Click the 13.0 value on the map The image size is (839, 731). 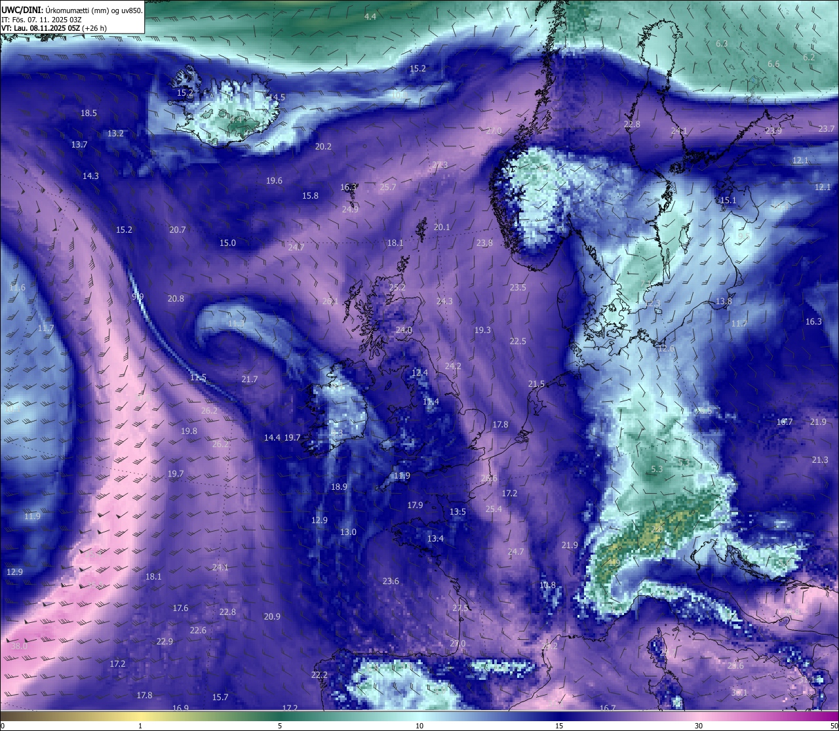348,532
